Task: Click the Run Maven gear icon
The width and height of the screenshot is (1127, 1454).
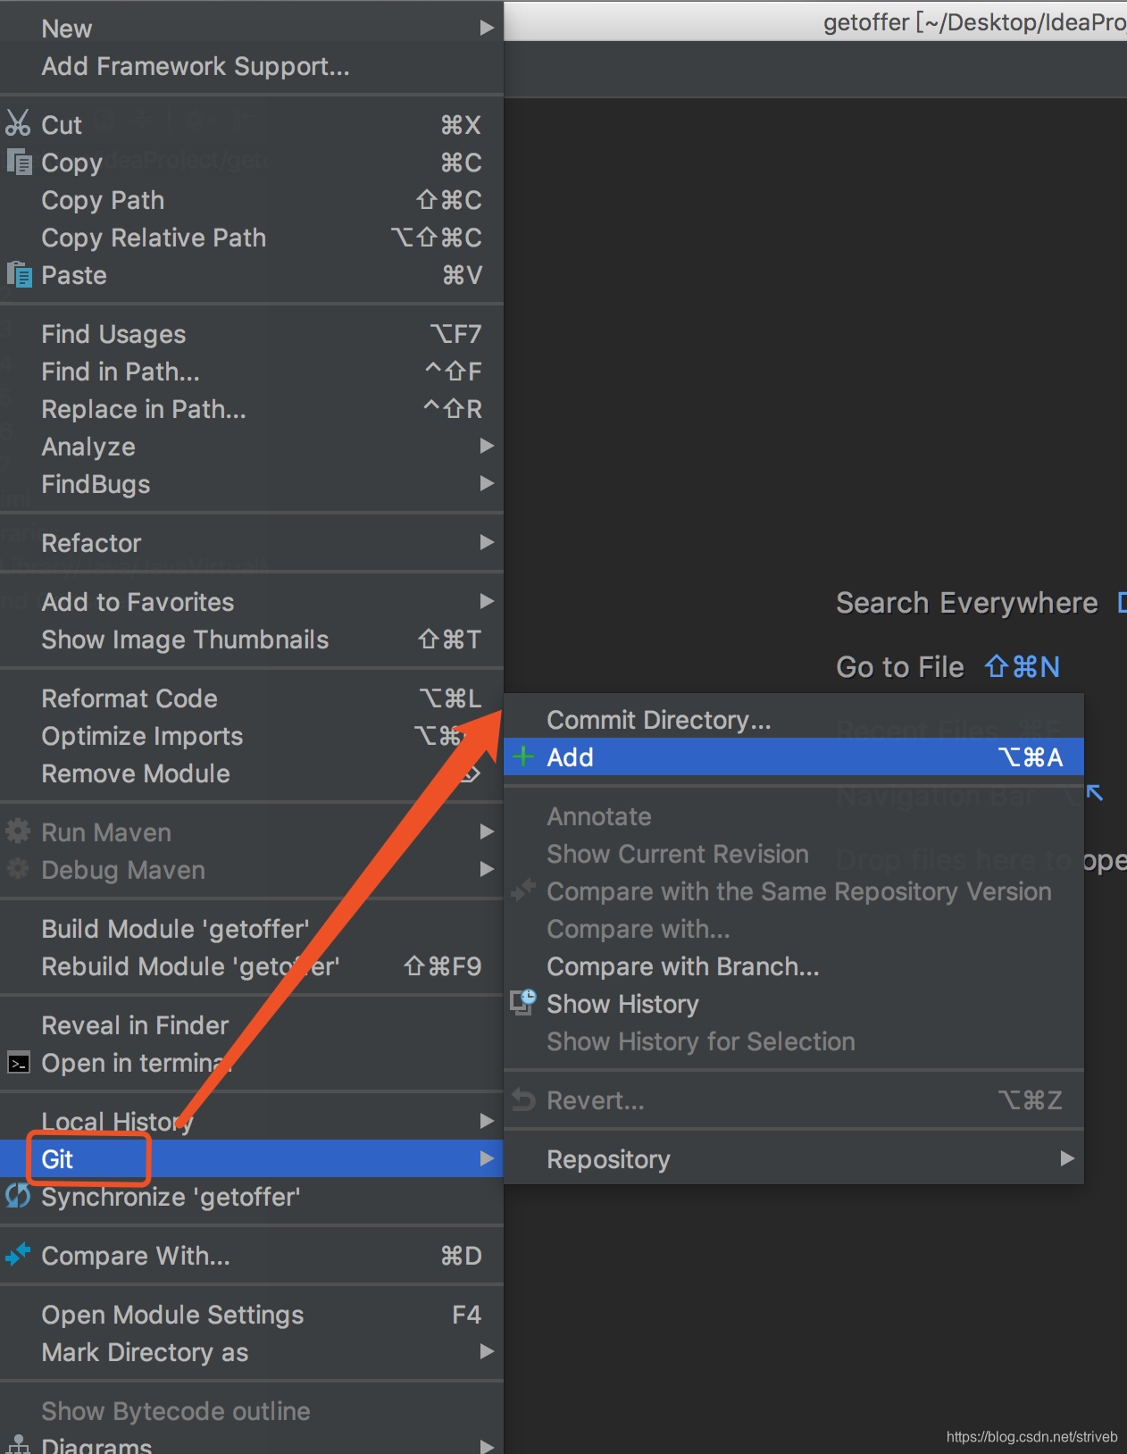Action: [x=18, y=831]
